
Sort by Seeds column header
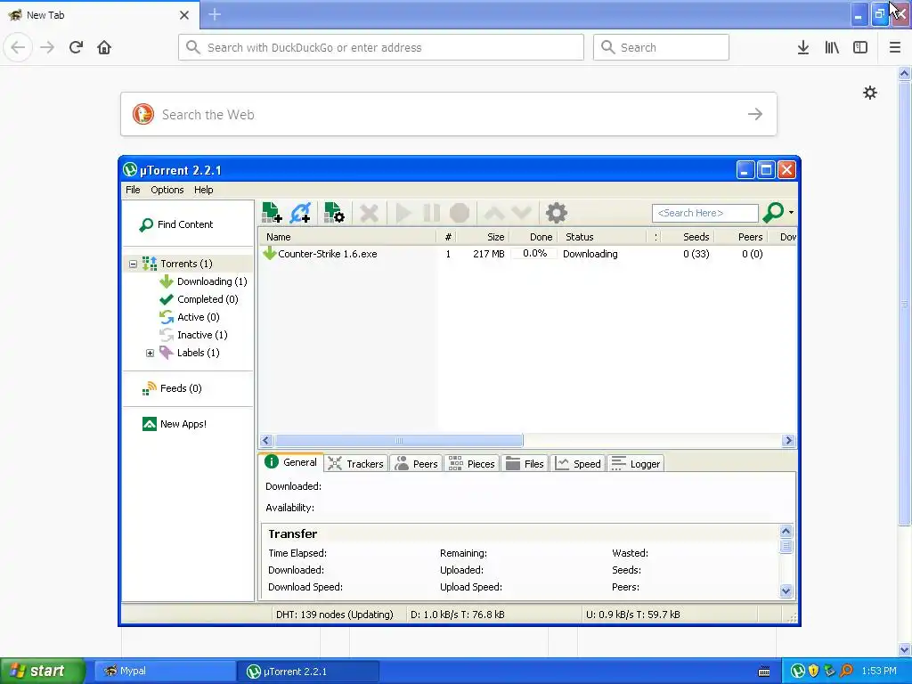click(x=688, y=237)
